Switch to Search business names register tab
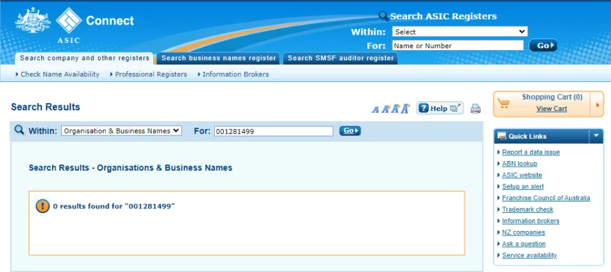Image resolution: width=611 pixels, height=272 pixels. click(x=219, y=58)
